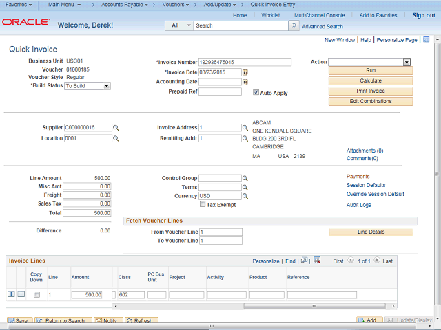Enable the Tax Exempt checkbox
This screenshot has width=441, height=330.
click(203, 204)
